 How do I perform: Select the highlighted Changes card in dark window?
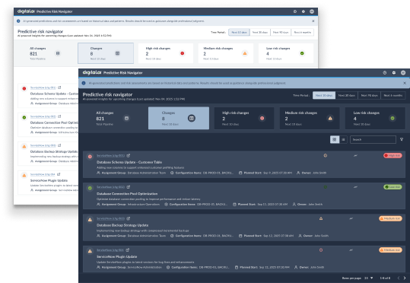coord(179,118)
